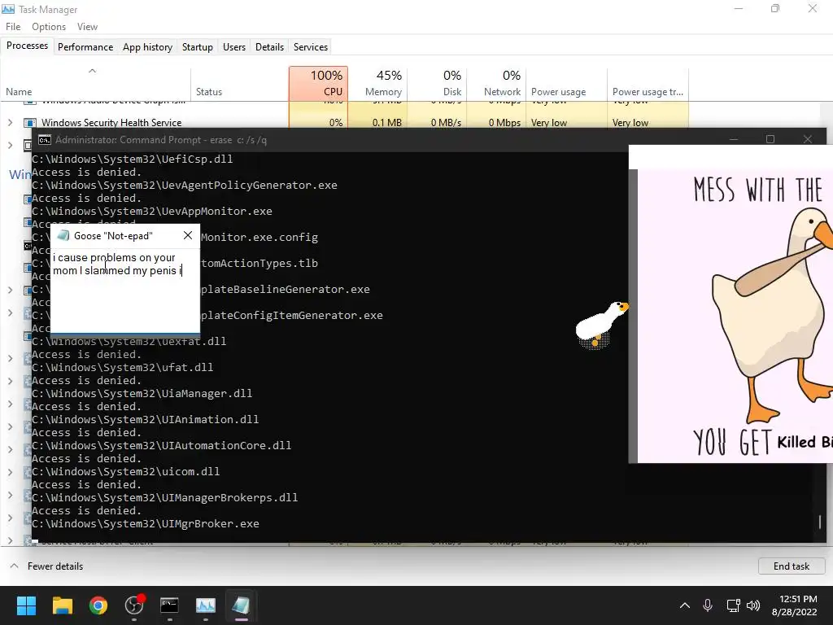The height and width of the screenshot is (625, 833).
Task: Click the UevAgentPolicyGenerator.exe line in Command Prompt
Action: point(185,185)
